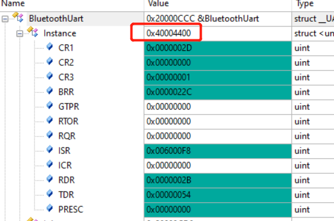
Task: Click the GTPR value cell
Action: point(218,107)
